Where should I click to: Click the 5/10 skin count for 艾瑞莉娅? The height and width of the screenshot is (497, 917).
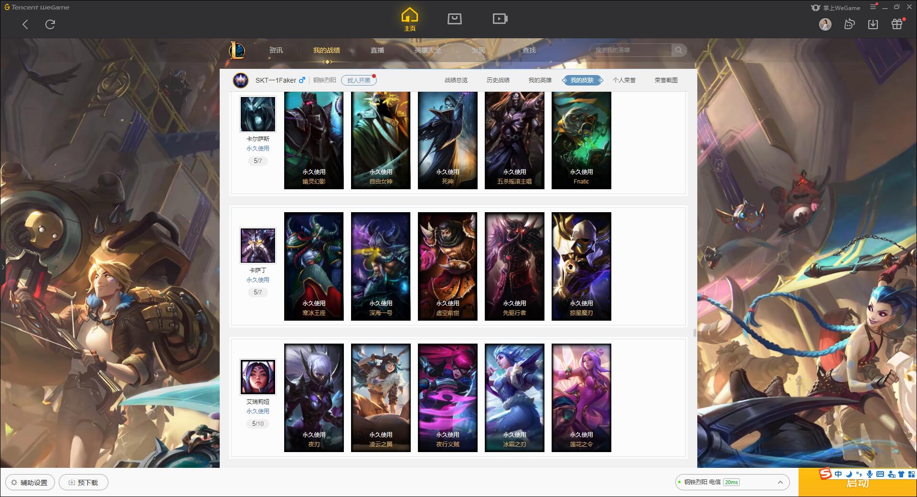[258, 424]
